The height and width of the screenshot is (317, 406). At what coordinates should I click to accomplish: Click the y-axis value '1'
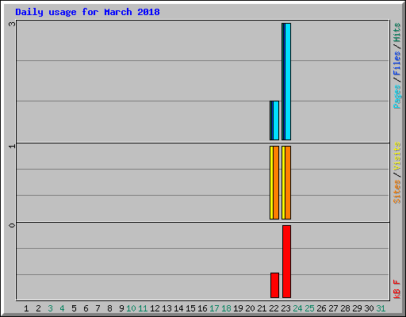pyautogui.click(x=12, y=146)
